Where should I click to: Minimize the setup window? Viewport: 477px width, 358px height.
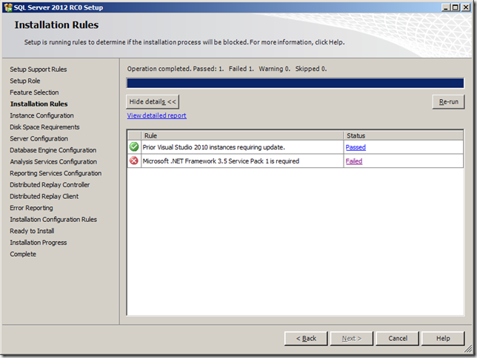(446, 7)
